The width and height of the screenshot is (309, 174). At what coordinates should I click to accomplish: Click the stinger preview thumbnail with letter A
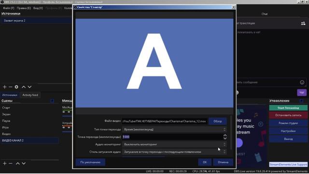[x=154, y=63]
